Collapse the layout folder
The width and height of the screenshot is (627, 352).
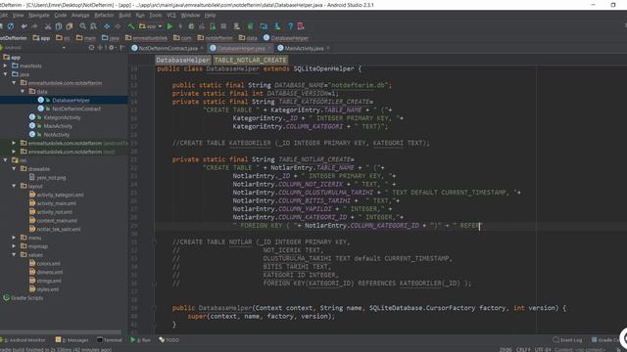pos(14,187)
